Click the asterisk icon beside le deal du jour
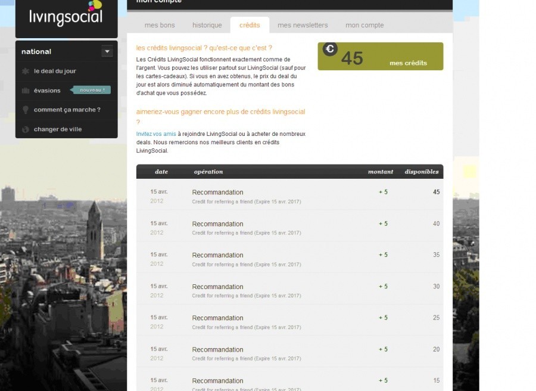Screen dimensions: 536x391 pyautogui.click(x=25, y=71)
